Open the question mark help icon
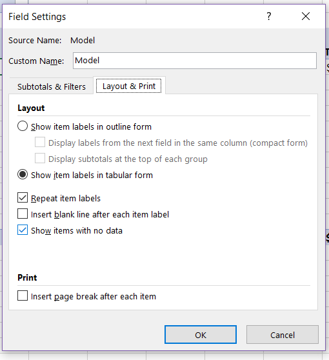 pyautogui.click(x=268, y=16)
